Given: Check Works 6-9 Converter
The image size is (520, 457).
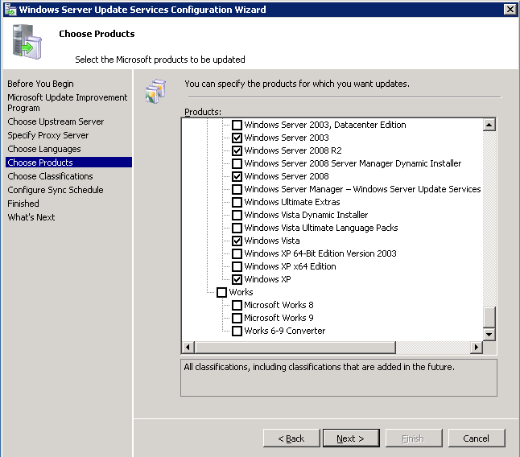Looking at the screenshot, I should point(237,331).
